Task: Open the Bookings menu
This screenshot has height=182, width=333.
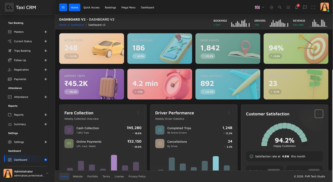Action: click(110, 7)
